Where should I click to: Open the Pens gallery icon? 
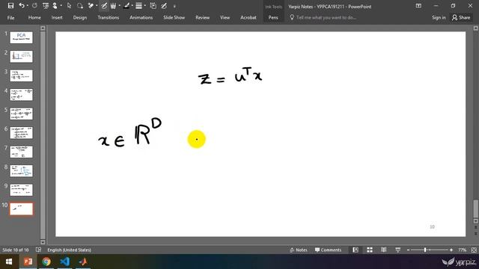pyautogui.click(x=113, y=6)
